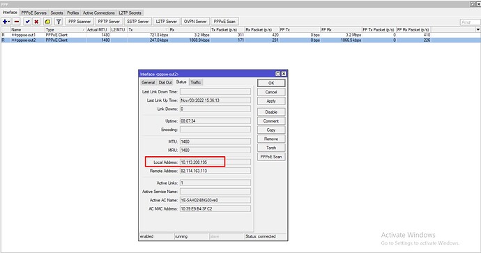The height and width of the screenshot is (253, 481).
Task: Click Cancel in the pppoe-out2 dialog
Action: [271, 92]
